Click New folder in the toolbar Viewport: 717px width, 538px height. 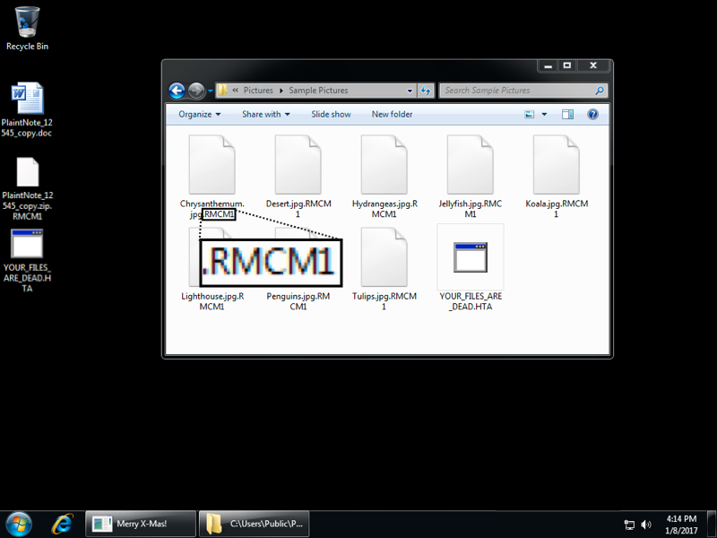(x=392, y=115)
